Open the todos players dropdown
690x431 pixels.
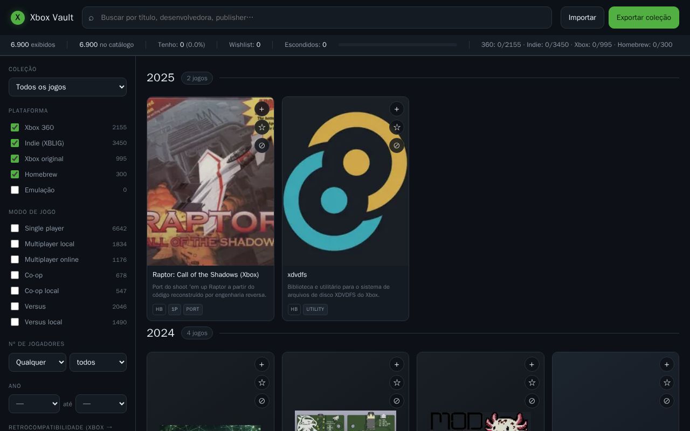98,362
